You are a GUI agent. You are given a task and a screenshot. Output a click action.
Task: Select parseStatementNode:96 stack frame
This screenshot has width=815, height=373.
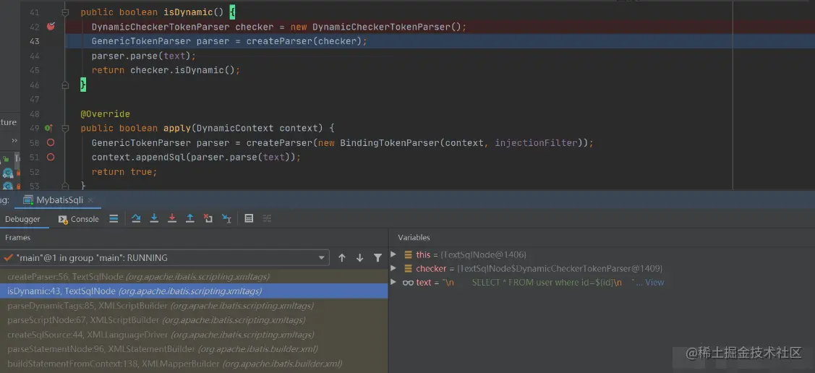pyautogui.click(x=194, y=349)
